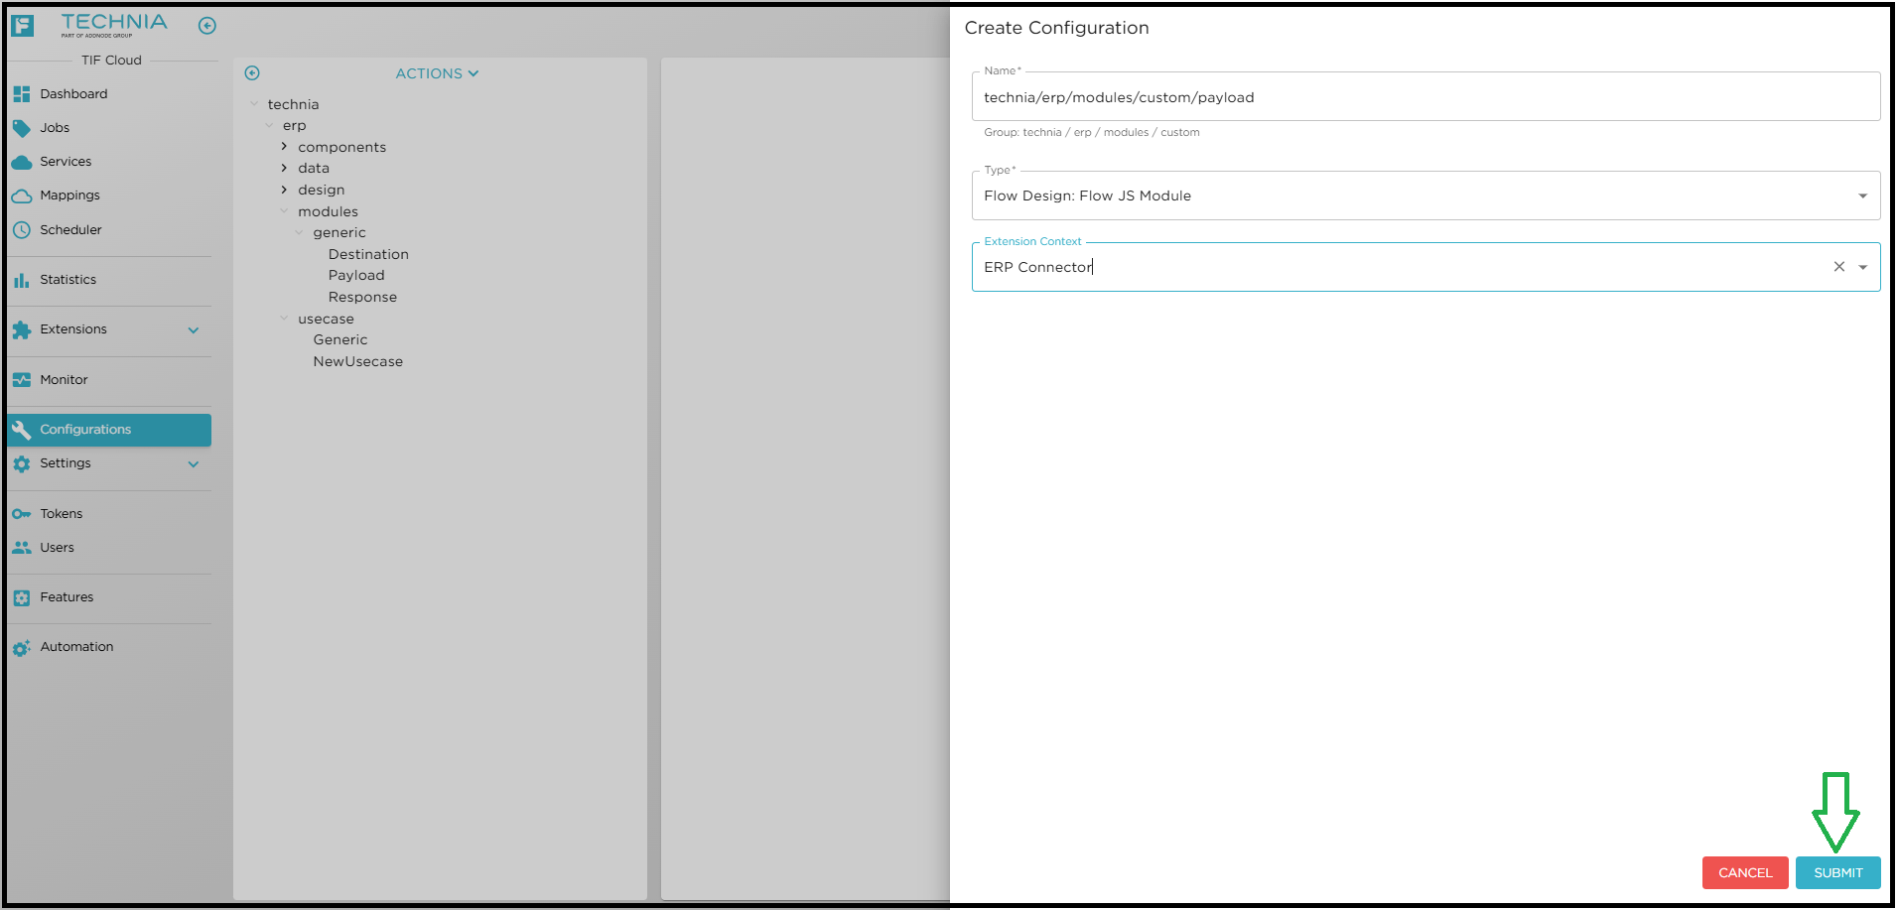Select the Monitor icon
The width and height of the screenshot is (1898, 910).
22,379
